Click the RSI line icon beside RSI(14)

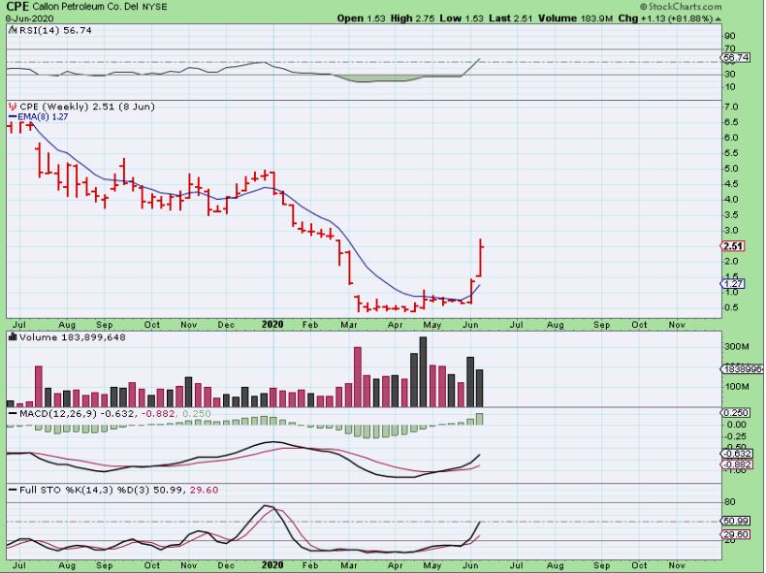14,30
